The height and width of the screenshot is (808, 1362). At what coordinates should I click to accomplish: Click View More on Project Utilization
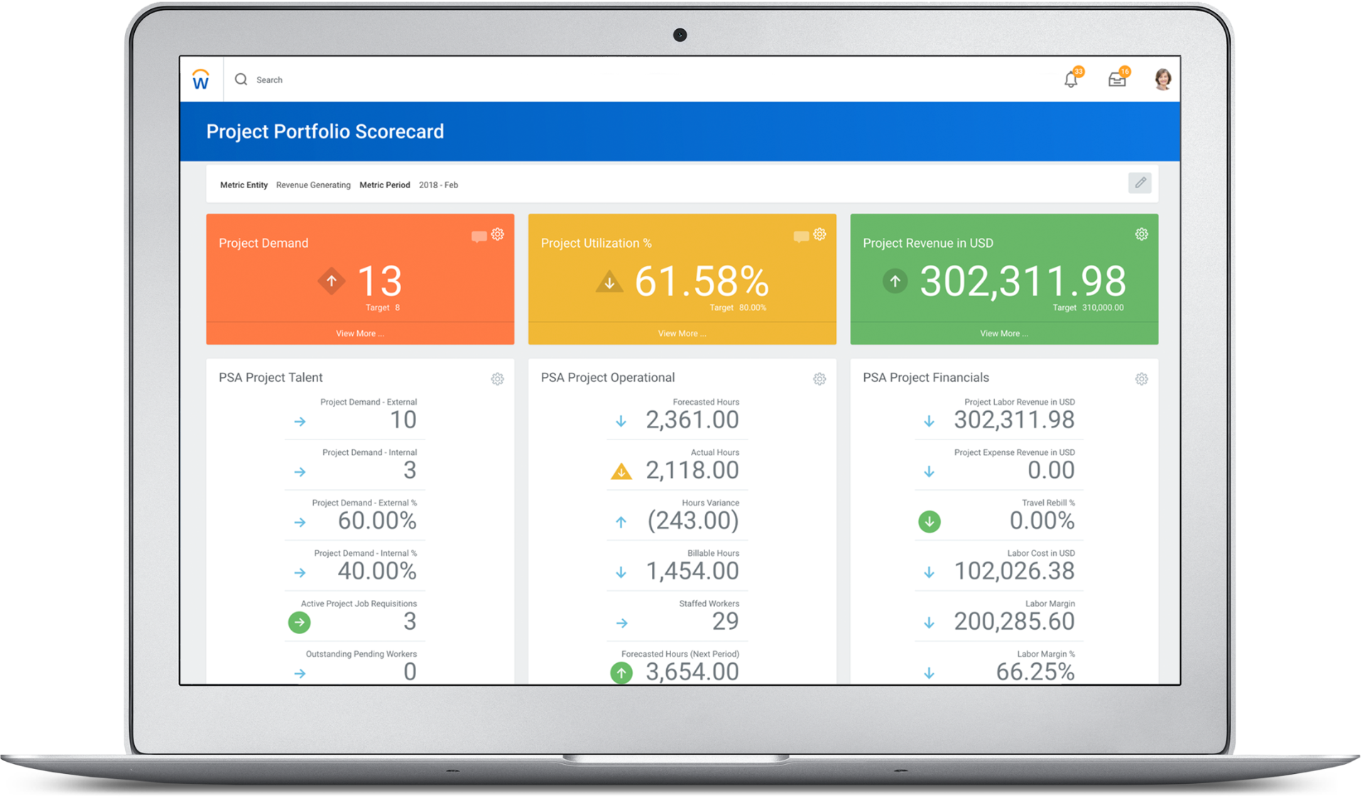click(681, 333)
